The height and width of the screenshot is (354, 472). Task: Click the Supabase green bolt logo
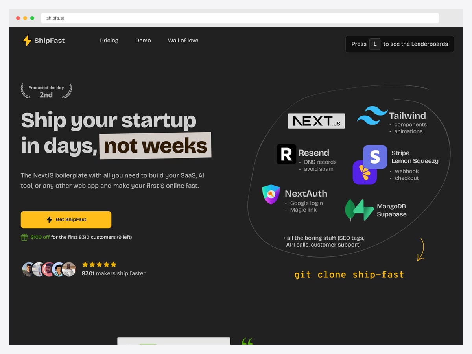click(364, 210)
